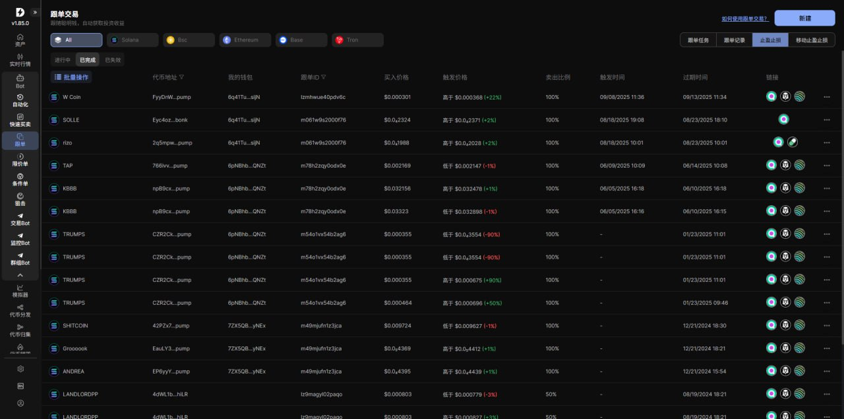Click the token address 42PZx7...pump
The width and height of the screenshot is (844, 419).
pyautogui.click(x=171, y=325)
